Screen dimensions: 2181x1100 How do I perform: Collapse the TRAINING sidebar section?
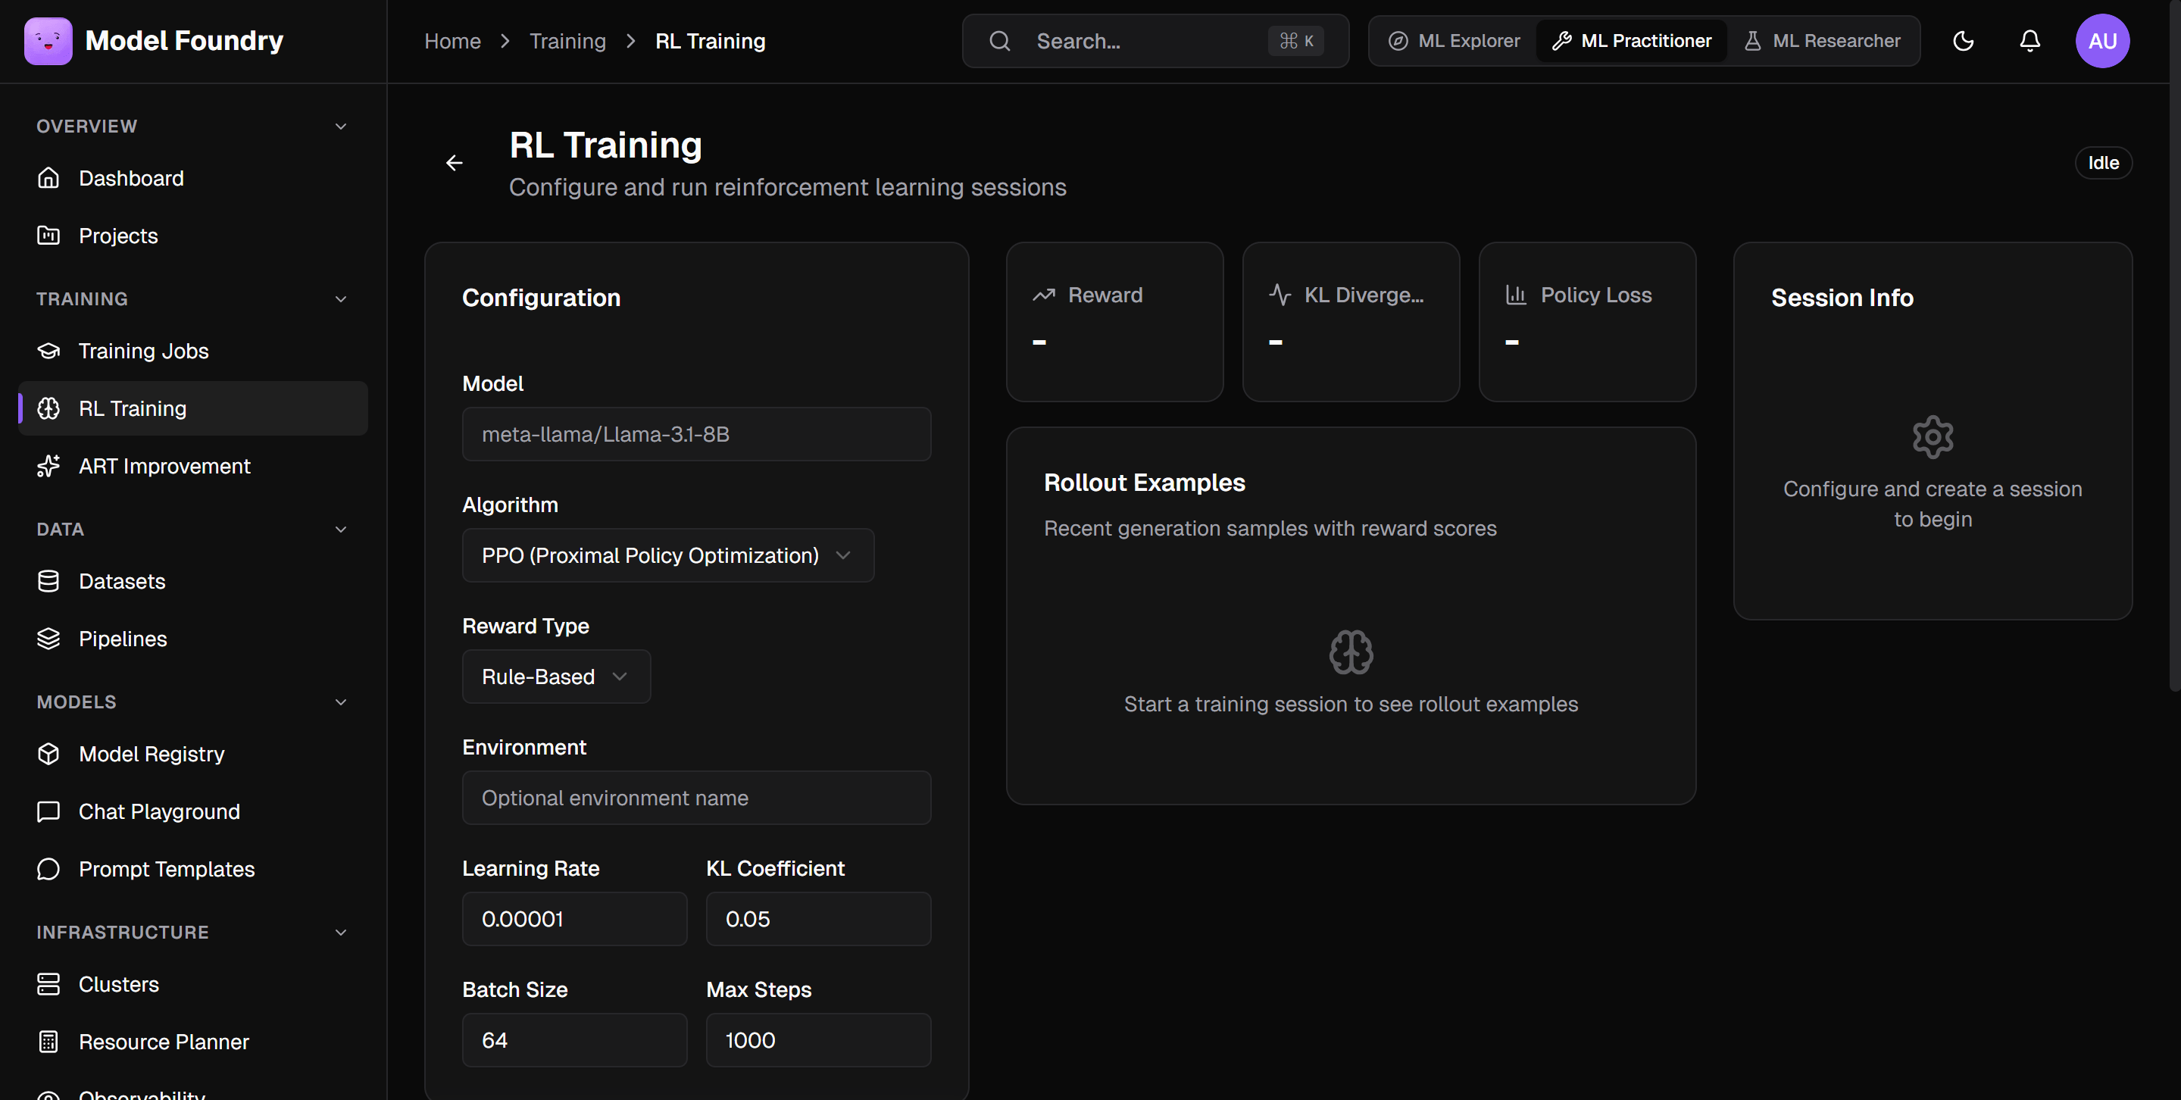[341, 299]
